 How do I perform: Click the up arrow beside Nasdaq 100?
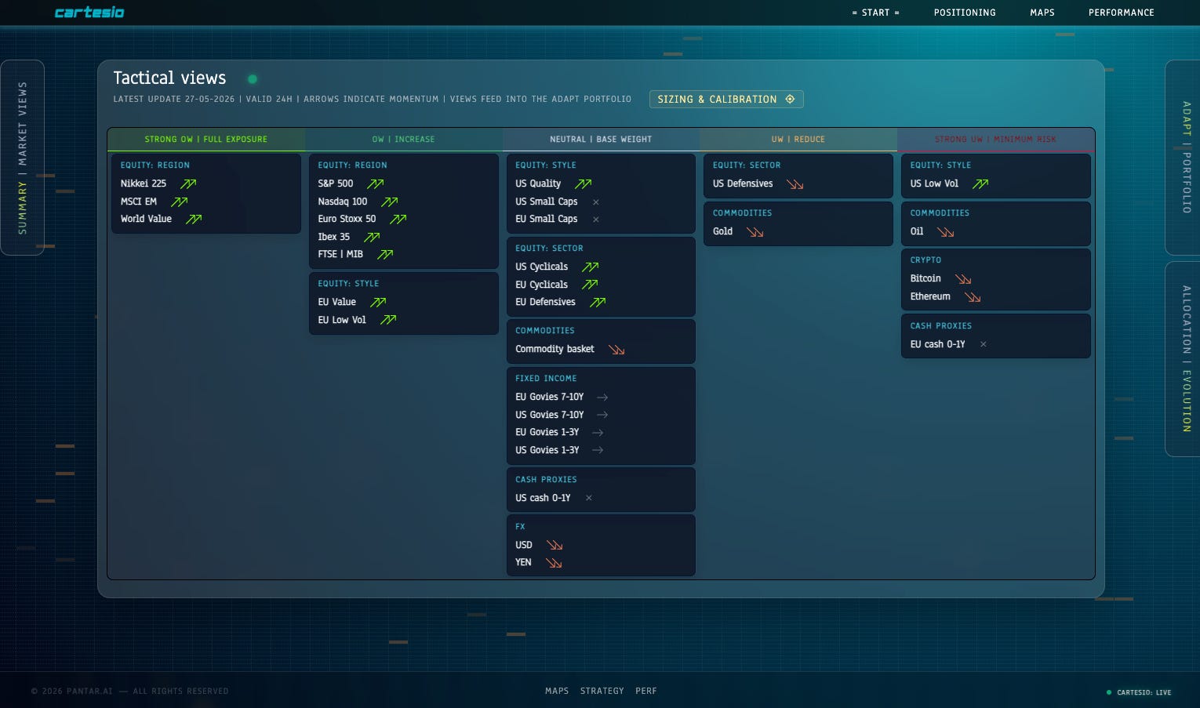[x=390, y=202]
